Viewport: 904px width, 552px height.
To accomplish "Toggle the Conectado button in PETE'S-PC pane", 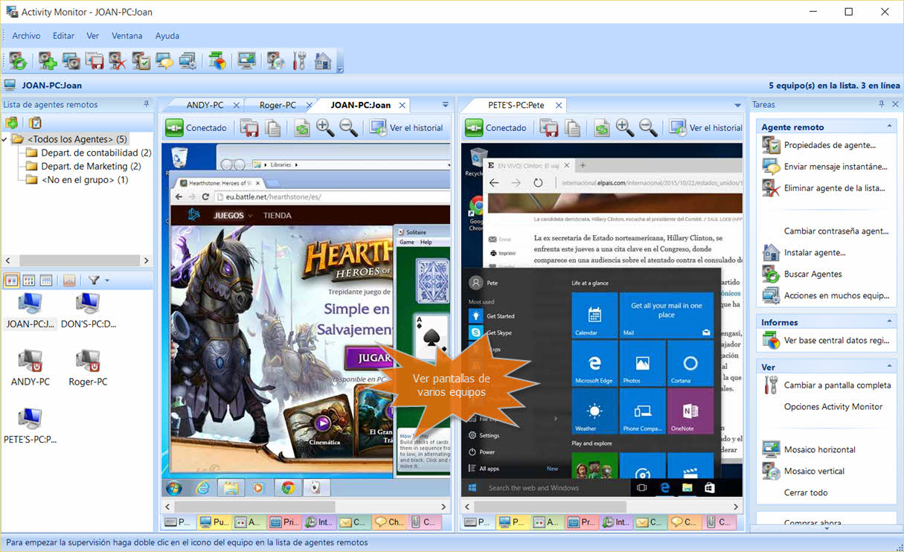I will pyautogui.click(x=496, y=128).
